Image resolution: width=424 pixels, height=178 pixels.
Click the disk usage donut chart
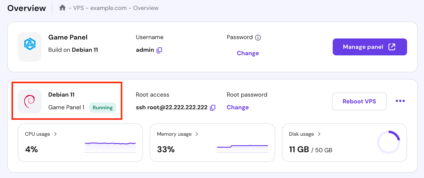click(389, 142)
